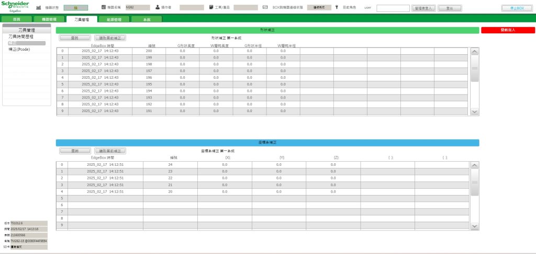This screenshot has width=536, height=254.
Task: Click the Z value in coordinate row 21
Action: 333,185
